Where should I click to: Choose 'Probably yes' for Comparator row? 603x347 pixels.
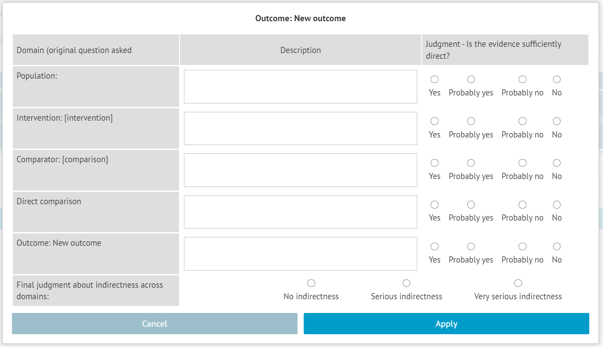[x=471, y=163]
